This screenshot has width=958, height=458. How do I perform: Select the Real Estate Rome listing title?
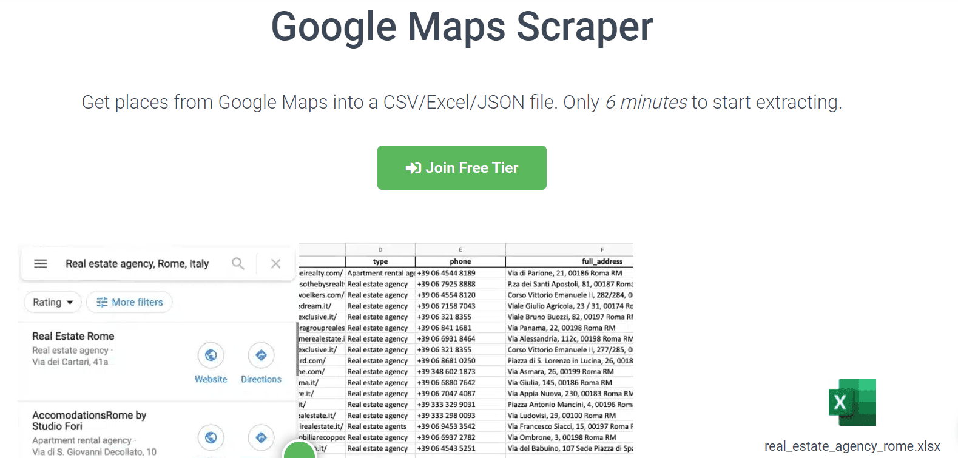pos(73,336)
